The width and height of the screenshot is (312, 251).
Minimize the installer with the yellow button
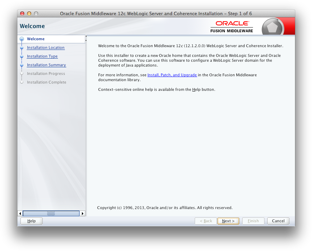[x=29, y=14]
